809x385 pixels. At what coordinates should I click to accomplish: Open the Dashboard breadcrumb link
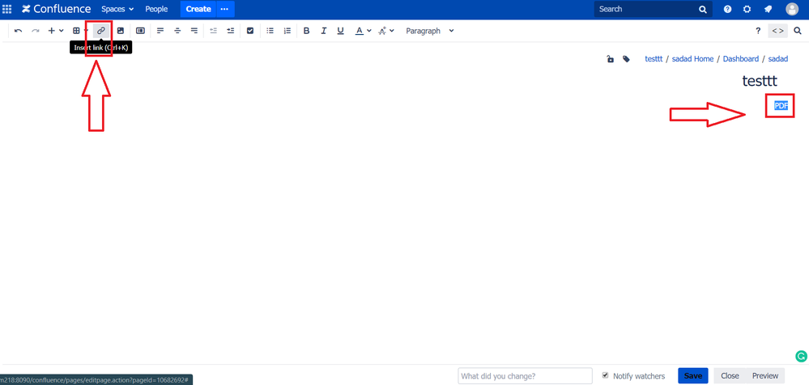[740, 59]
